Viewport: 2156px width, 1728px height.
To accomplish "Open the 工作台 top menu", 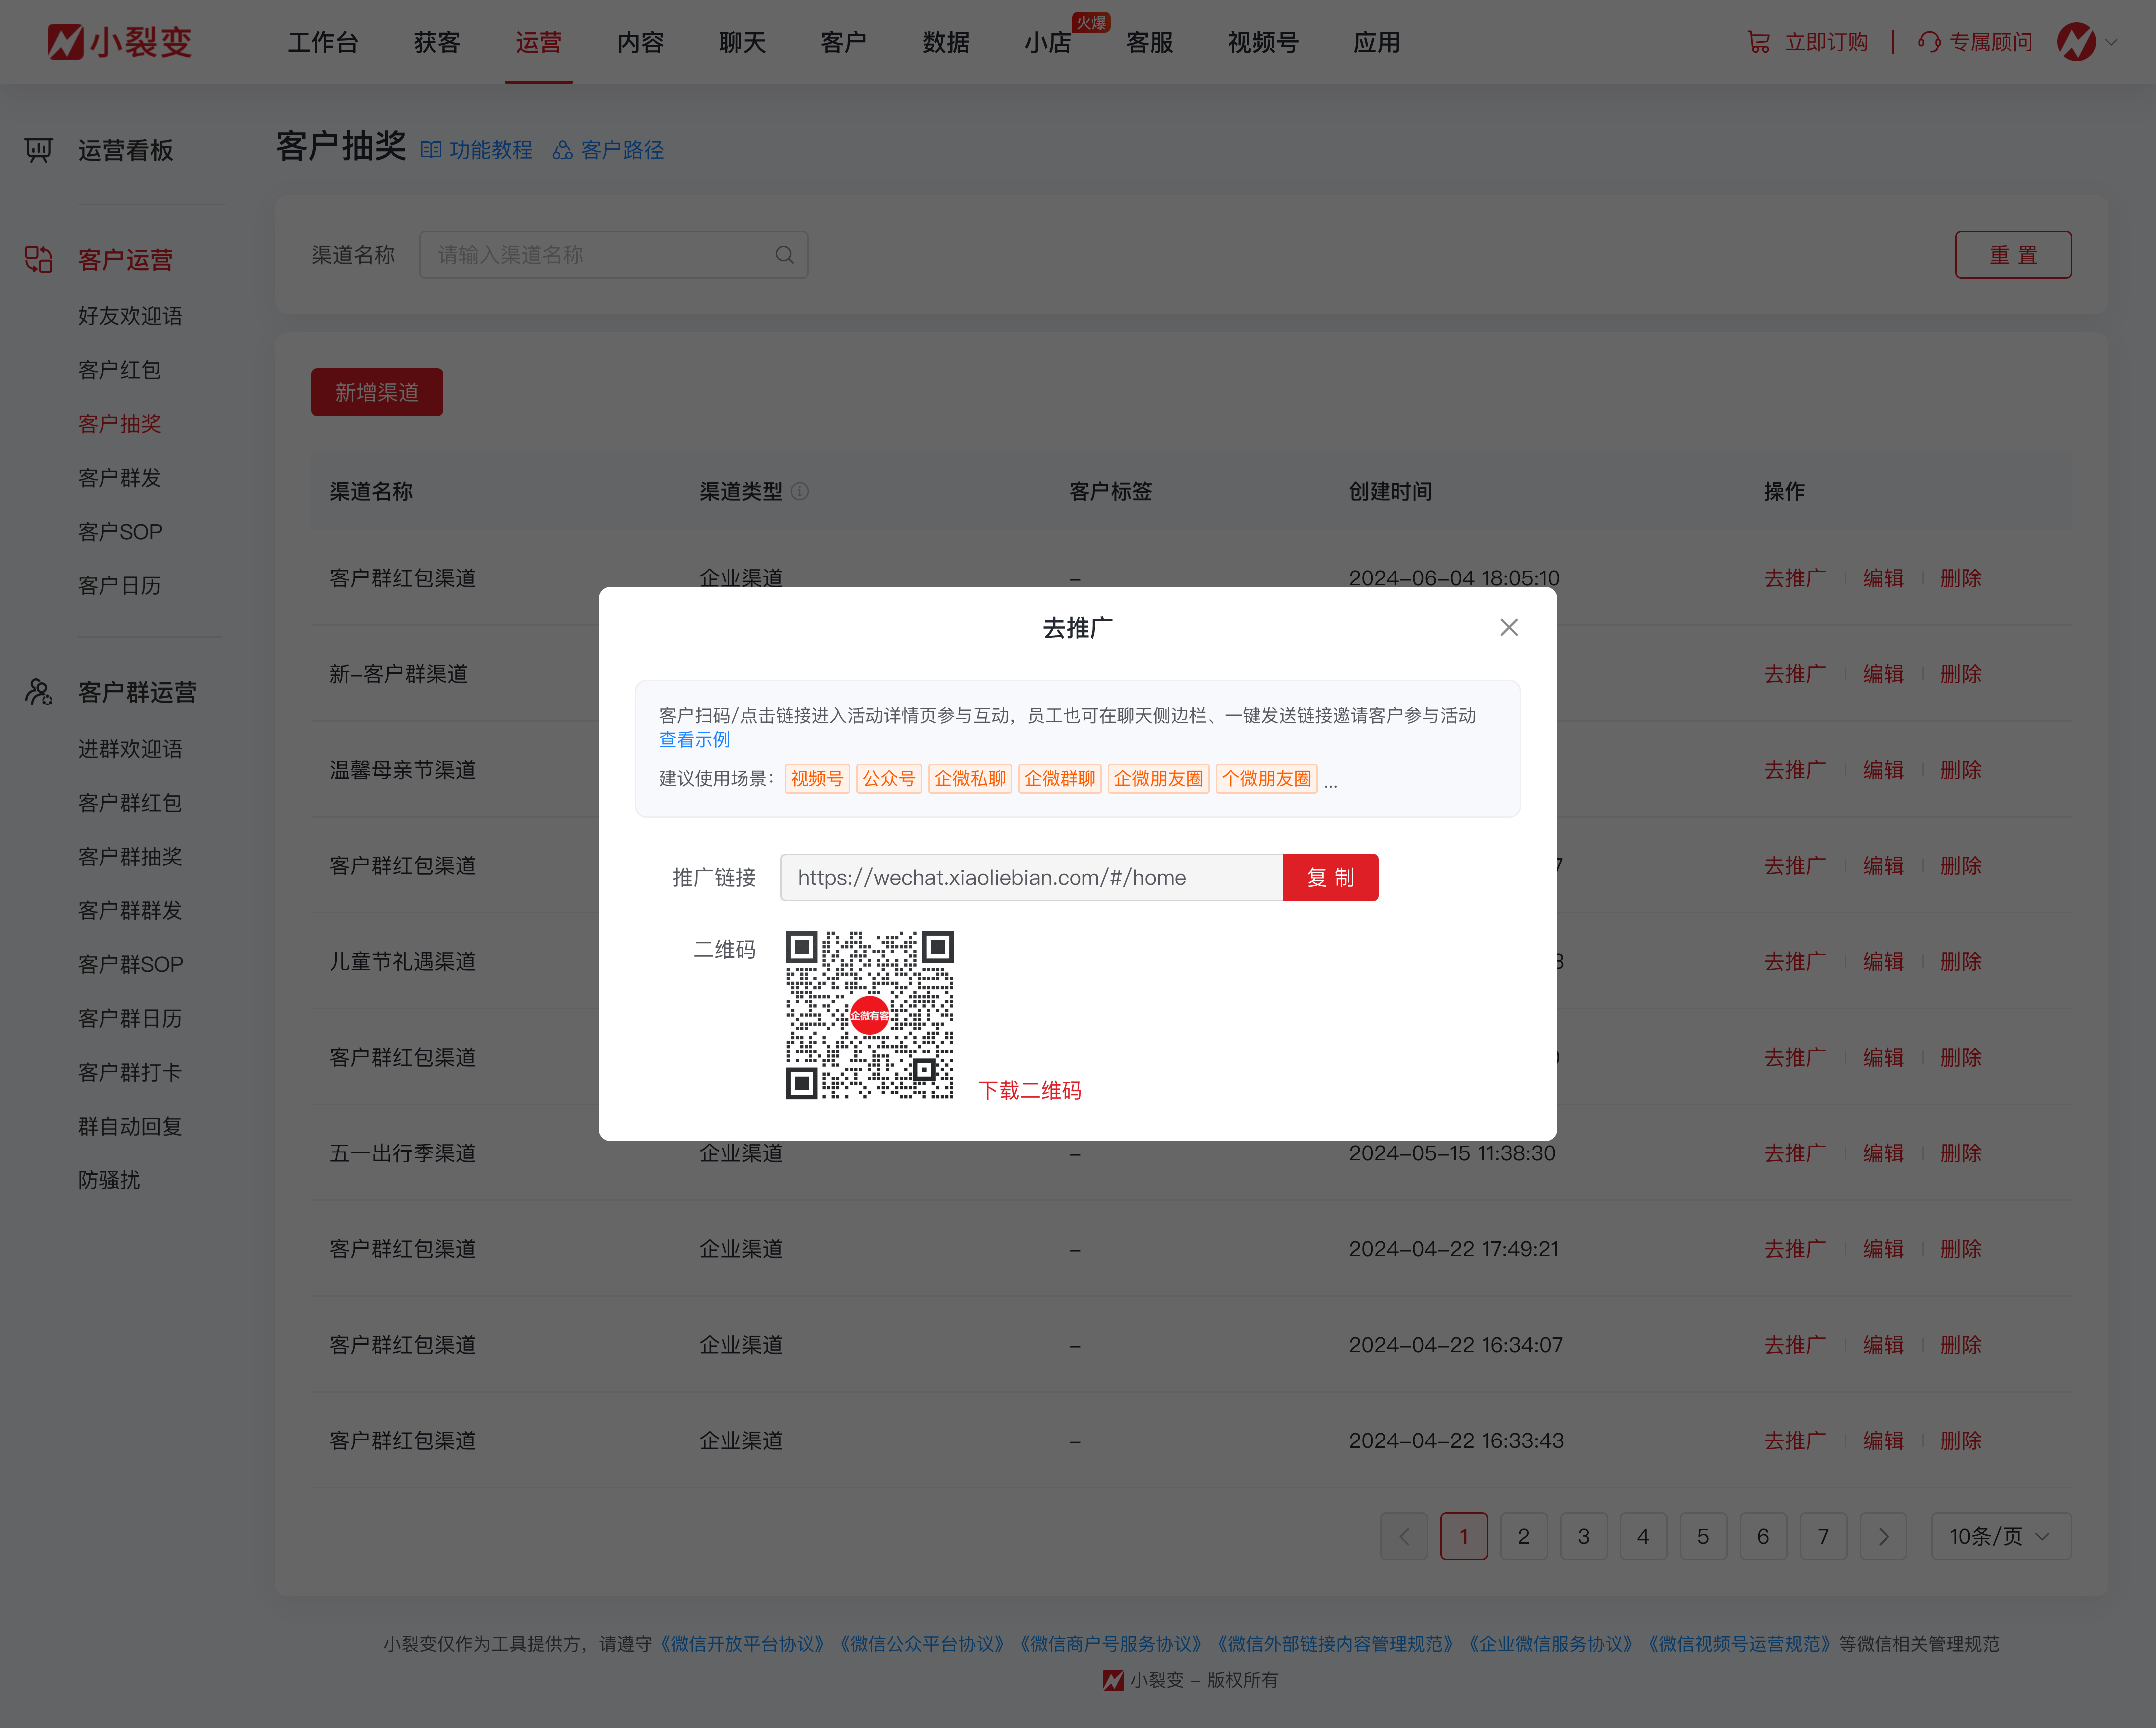I will coord(323,42).
